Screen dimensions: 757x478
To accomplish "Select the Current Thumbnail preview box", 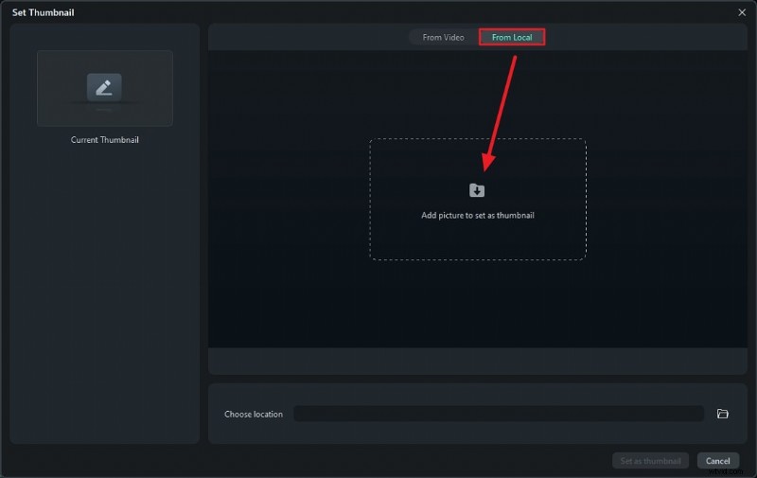I will coord(104,88).
